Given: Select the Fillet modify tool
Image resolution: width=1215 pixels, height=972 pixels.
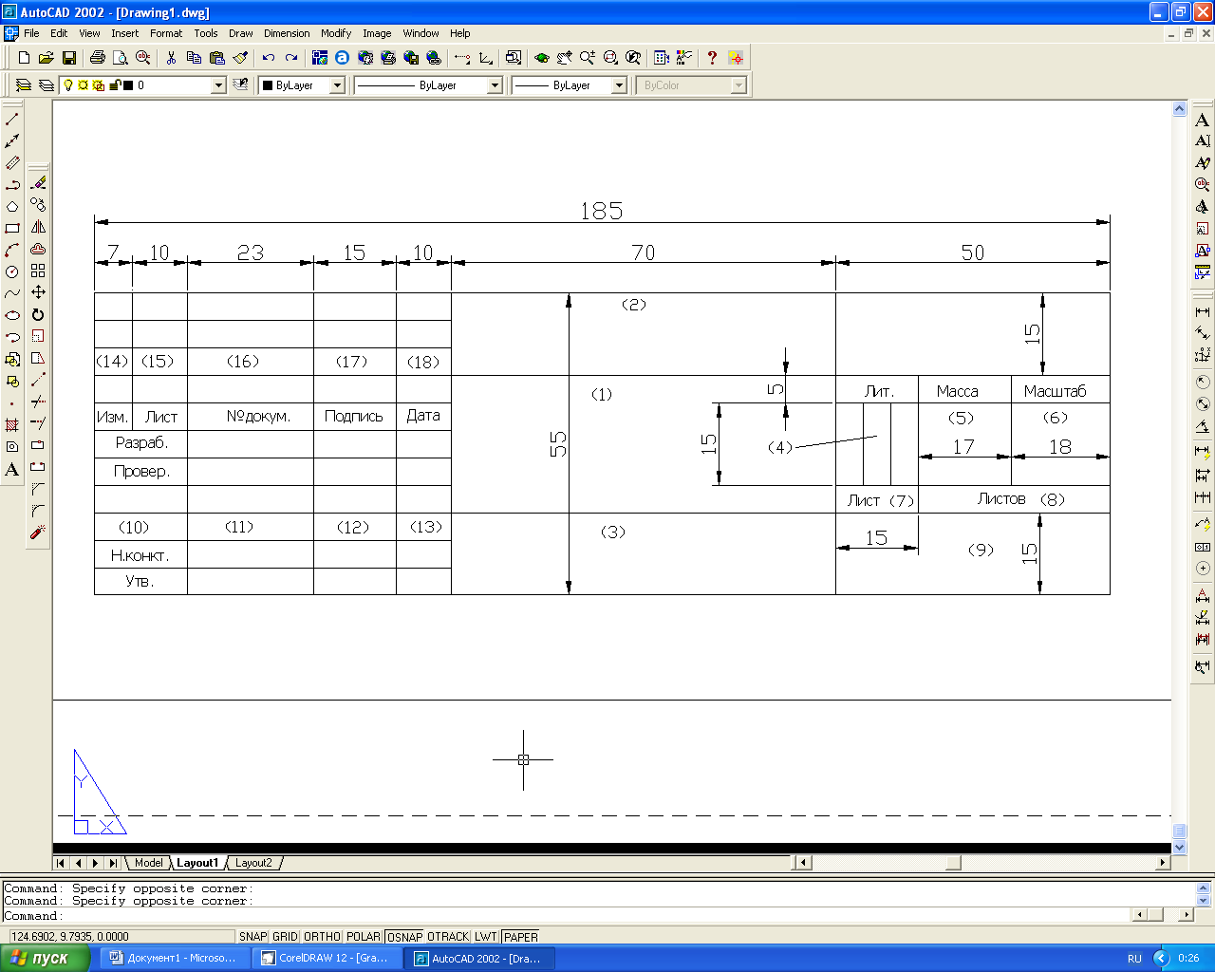Looking at the screenshot, I should (x=38, y=511).
